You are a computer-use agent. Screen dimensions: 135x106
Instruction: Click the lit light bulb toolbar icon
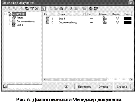71,9
